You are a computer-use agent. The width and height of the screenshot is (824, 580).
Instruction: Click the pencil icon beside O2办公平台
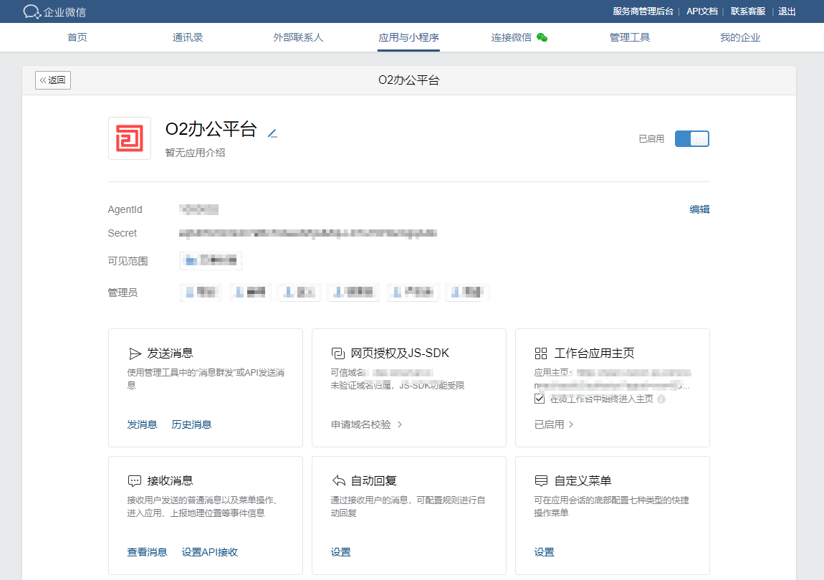tap(272, 133)
